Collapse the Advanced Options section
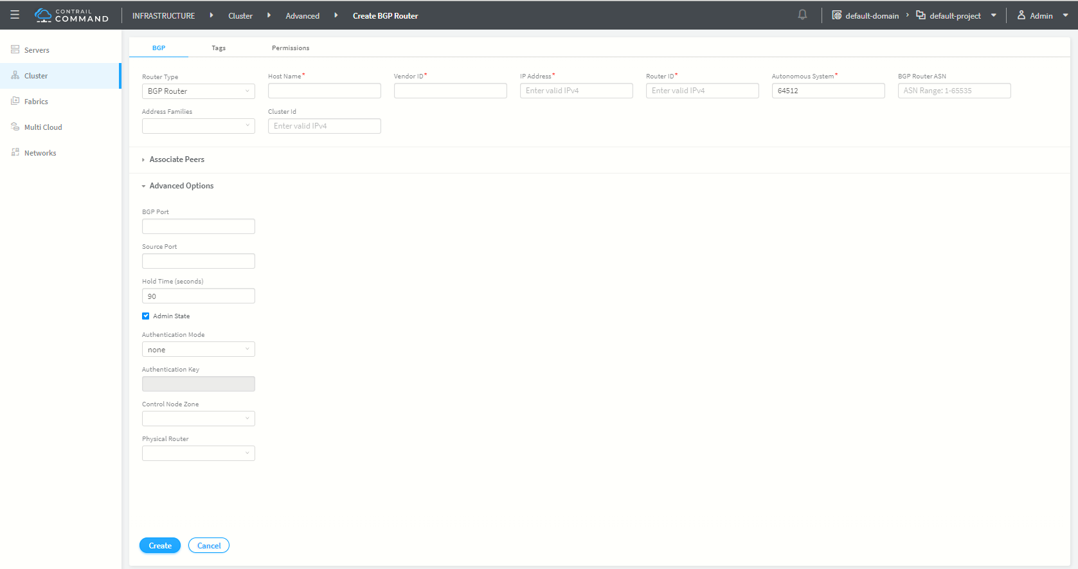The image size is (1078, 569). coord(177,186)
